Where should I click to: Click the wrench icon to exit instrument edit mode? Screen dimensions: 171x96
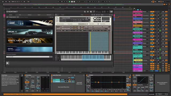57,18
